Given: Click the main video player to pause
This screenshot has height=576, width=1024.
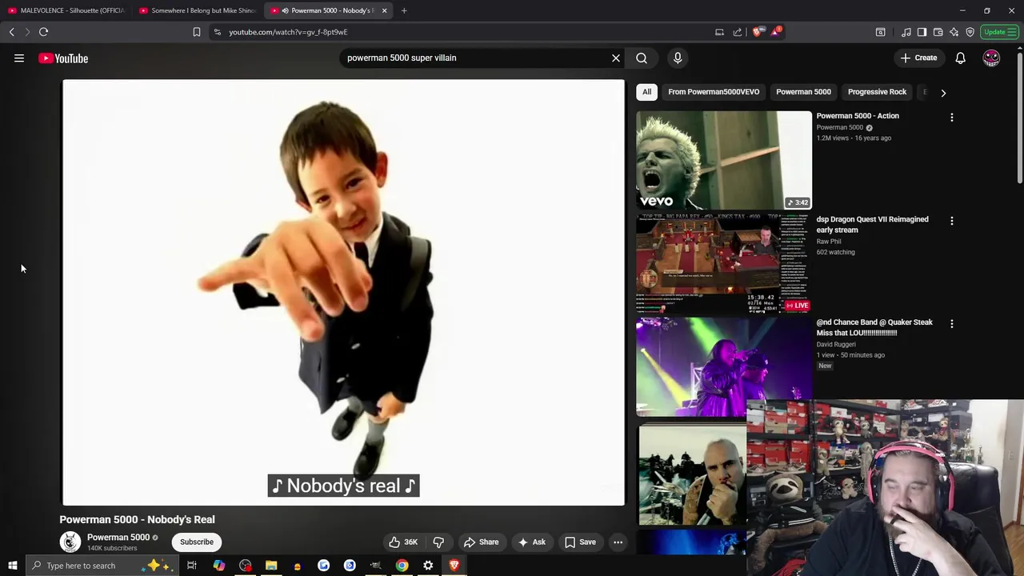Looking at the screenshot, I should coord(344,292).
